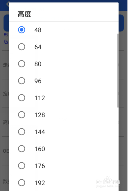Pick the 160 radio button
128x191 pixels.
tap(21, 149)
